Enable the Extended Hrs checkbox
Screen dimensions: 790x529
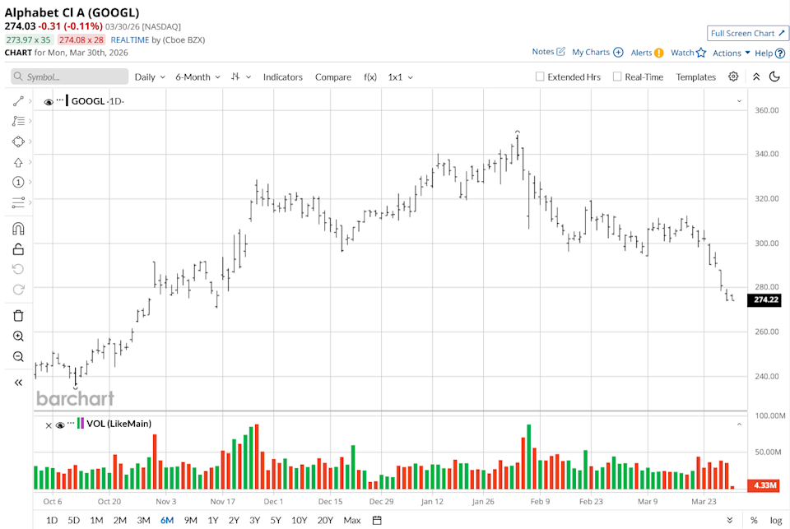pos(540,77)
